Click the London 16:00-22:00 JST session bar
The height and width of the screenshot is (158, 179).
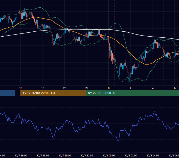point(53,93)
